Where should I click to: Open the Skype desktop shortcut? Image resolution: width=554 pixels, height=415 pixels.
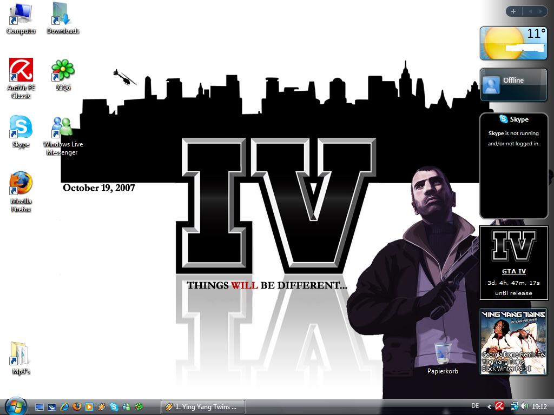click(x=21, y=131)
